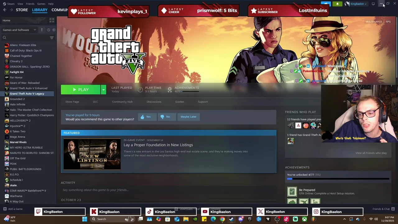Click the Warframe game icon
This screenshot has width=398, height=224.
[7, 196]
